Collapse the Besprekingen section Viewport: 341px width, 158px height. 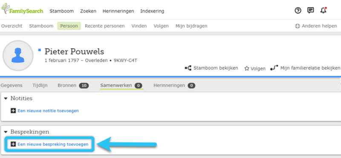coord(6,132)
